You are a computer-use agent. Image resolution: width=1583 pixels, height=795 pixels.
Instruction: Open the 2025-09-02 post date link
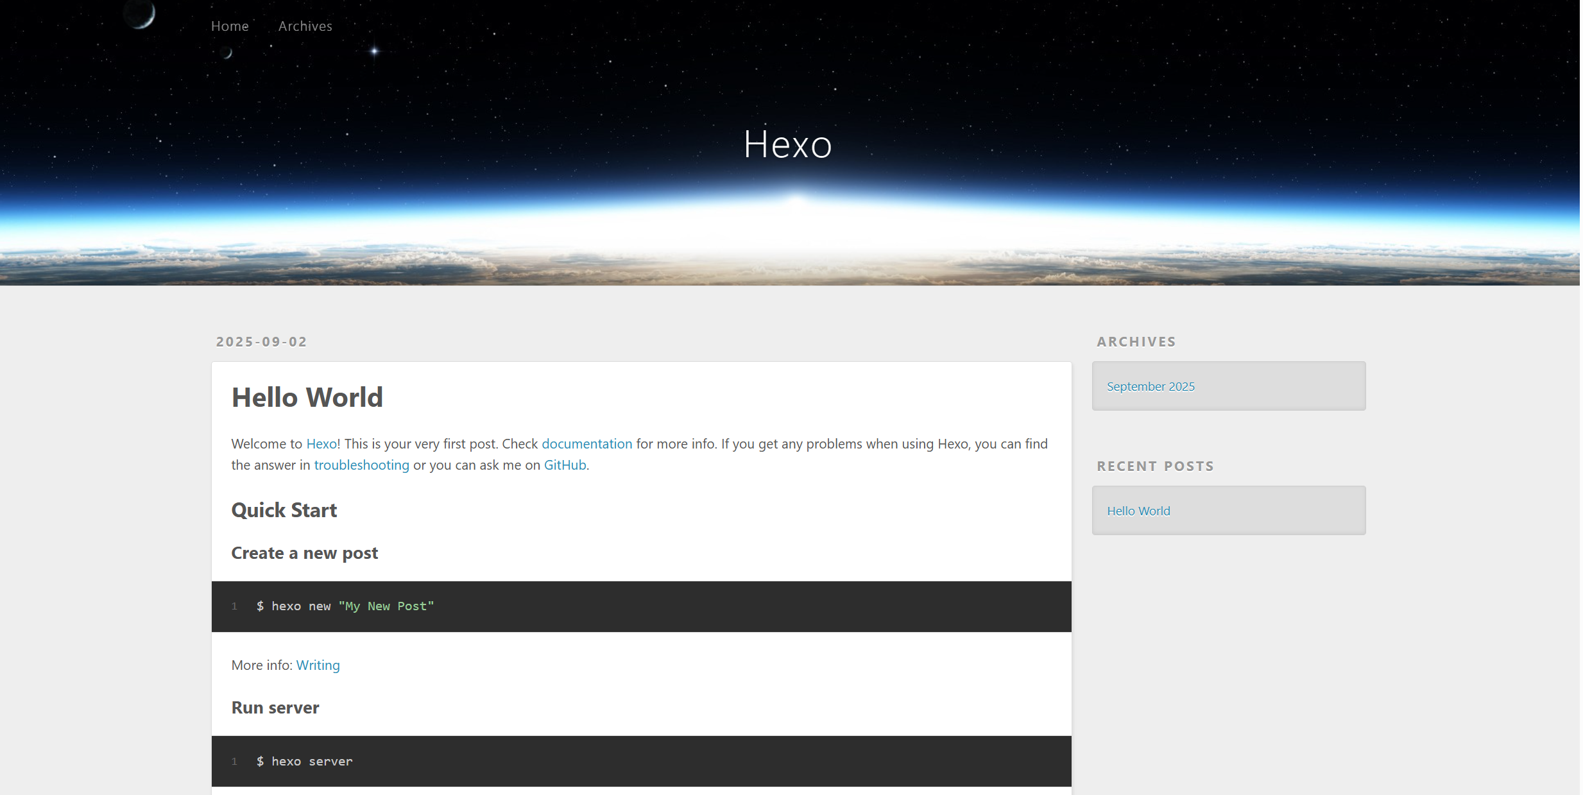(262, 341)
